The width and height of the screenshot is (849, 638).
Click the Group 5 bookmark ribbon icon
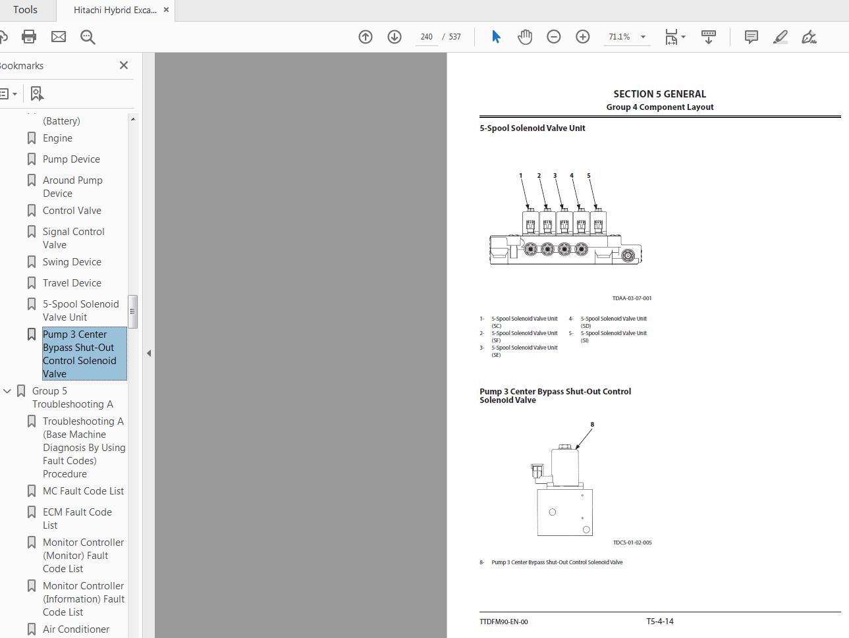pos(20,391)
